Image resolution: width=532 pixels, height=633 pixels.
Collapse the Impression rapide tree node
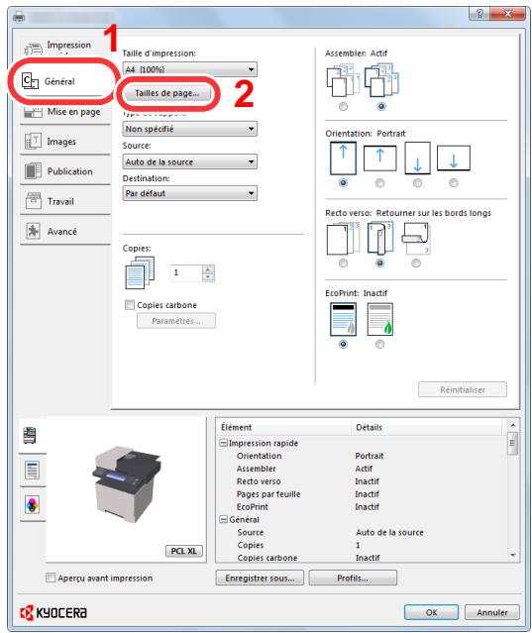(223, 443)
